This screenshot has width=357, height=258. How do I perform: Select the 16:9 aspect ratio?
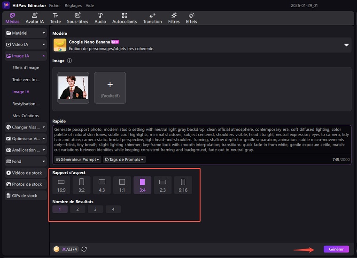(x=61, y=185)
